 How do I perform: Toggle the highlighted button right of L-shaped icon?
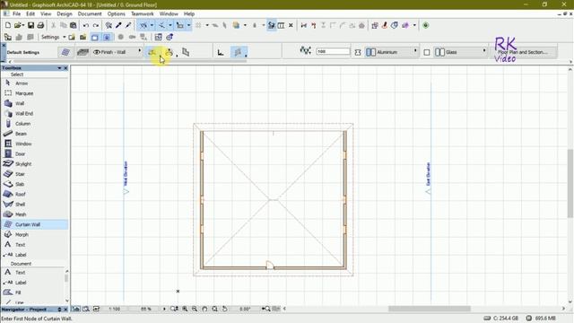(239, 52)
